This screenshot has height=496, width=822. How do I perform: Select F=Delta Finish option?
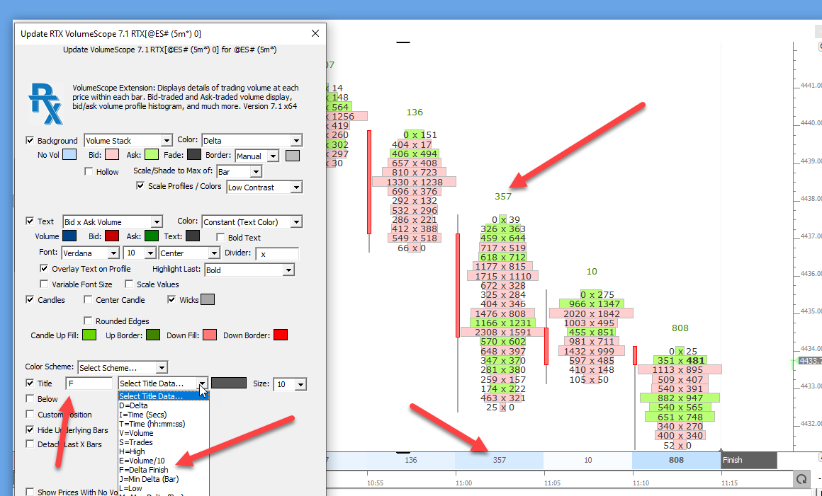pyautogui.click(x=164, y=470)
